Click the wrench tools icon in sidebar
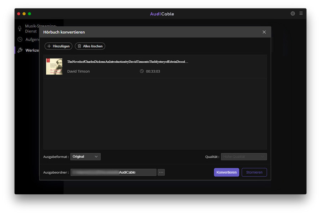Viewport: 321px width, 215px height. tap(20, 50)
